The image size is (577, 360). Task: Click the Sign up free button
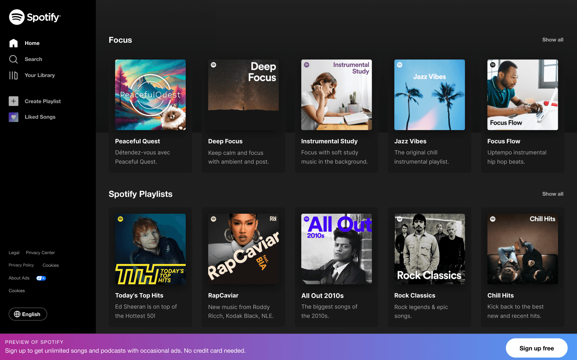coord(537,348)
